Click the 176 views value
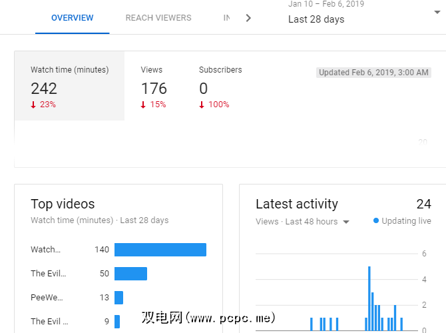Screen dimensions: 446x333 (154, 89)
